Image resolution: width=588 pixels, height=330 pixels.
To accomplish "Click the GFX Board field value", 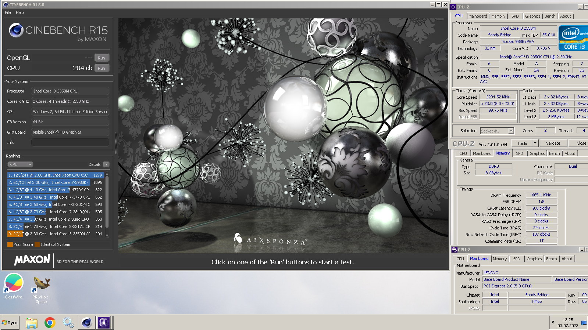I will click(70, 132).
